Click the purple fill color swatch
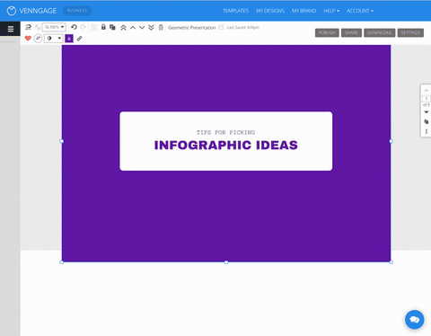The width and height of the screenshot is (431, 336). (x=69, y=39)
